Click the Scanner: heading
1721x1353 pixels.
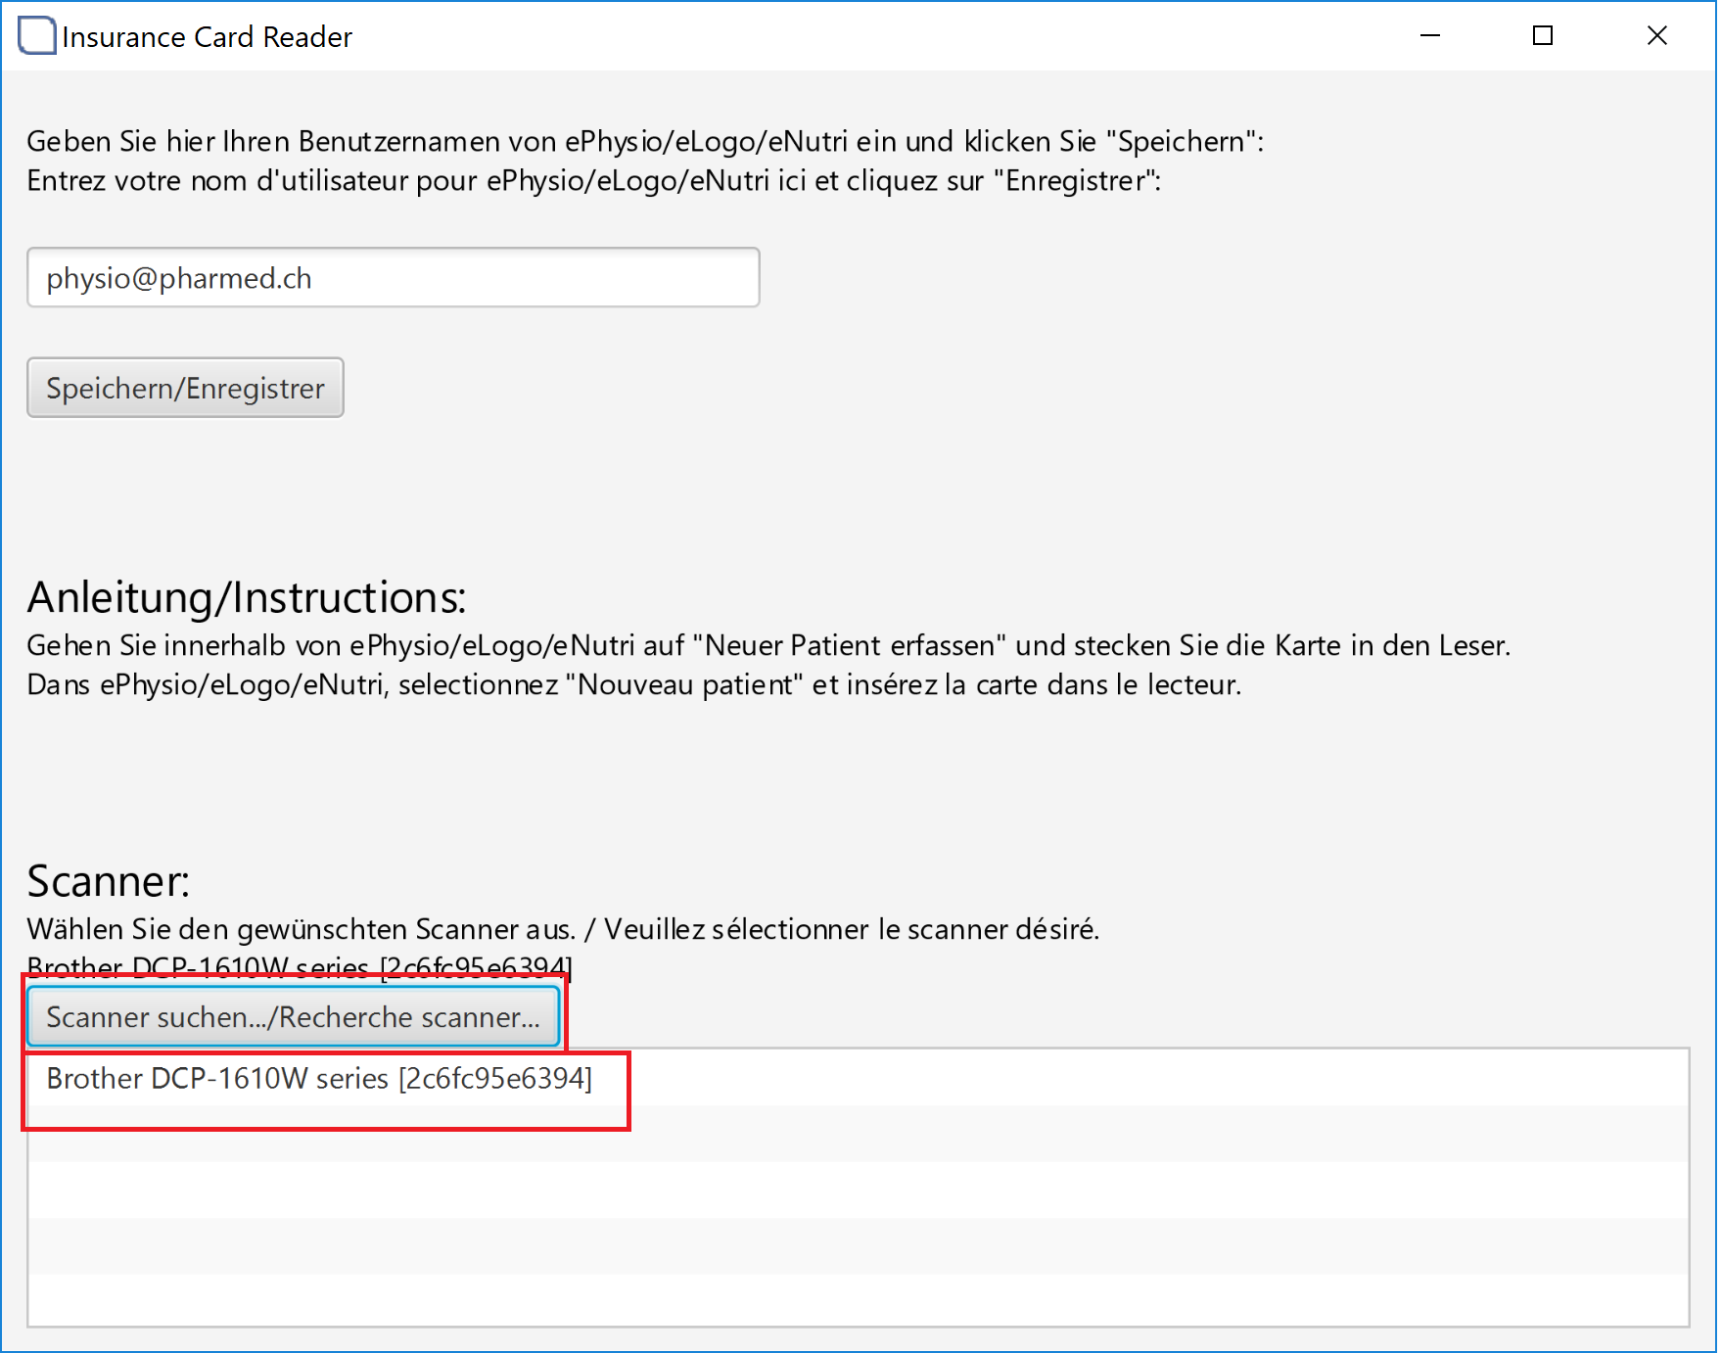point(109,881)
